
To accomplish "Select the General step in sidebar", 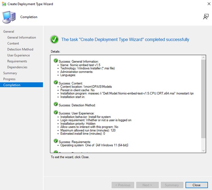I will coord(8,32).
